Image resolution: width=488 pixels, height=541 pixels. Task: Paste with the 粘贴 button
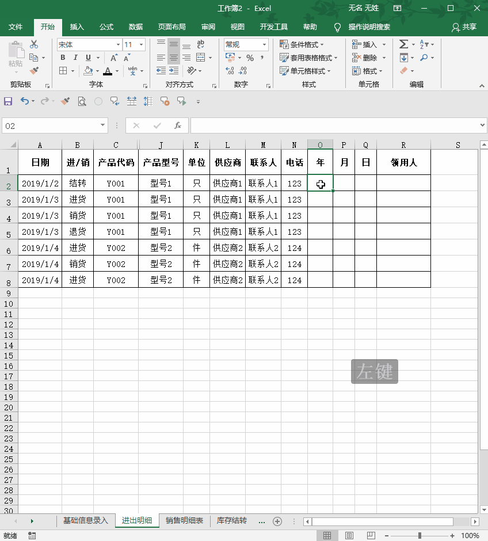tap(16, 54)
